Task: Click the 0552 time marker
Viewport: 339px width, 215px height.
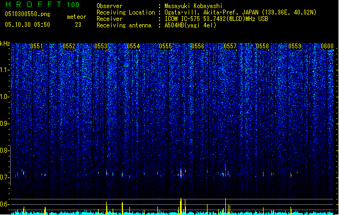Action: tap(69, 46)
